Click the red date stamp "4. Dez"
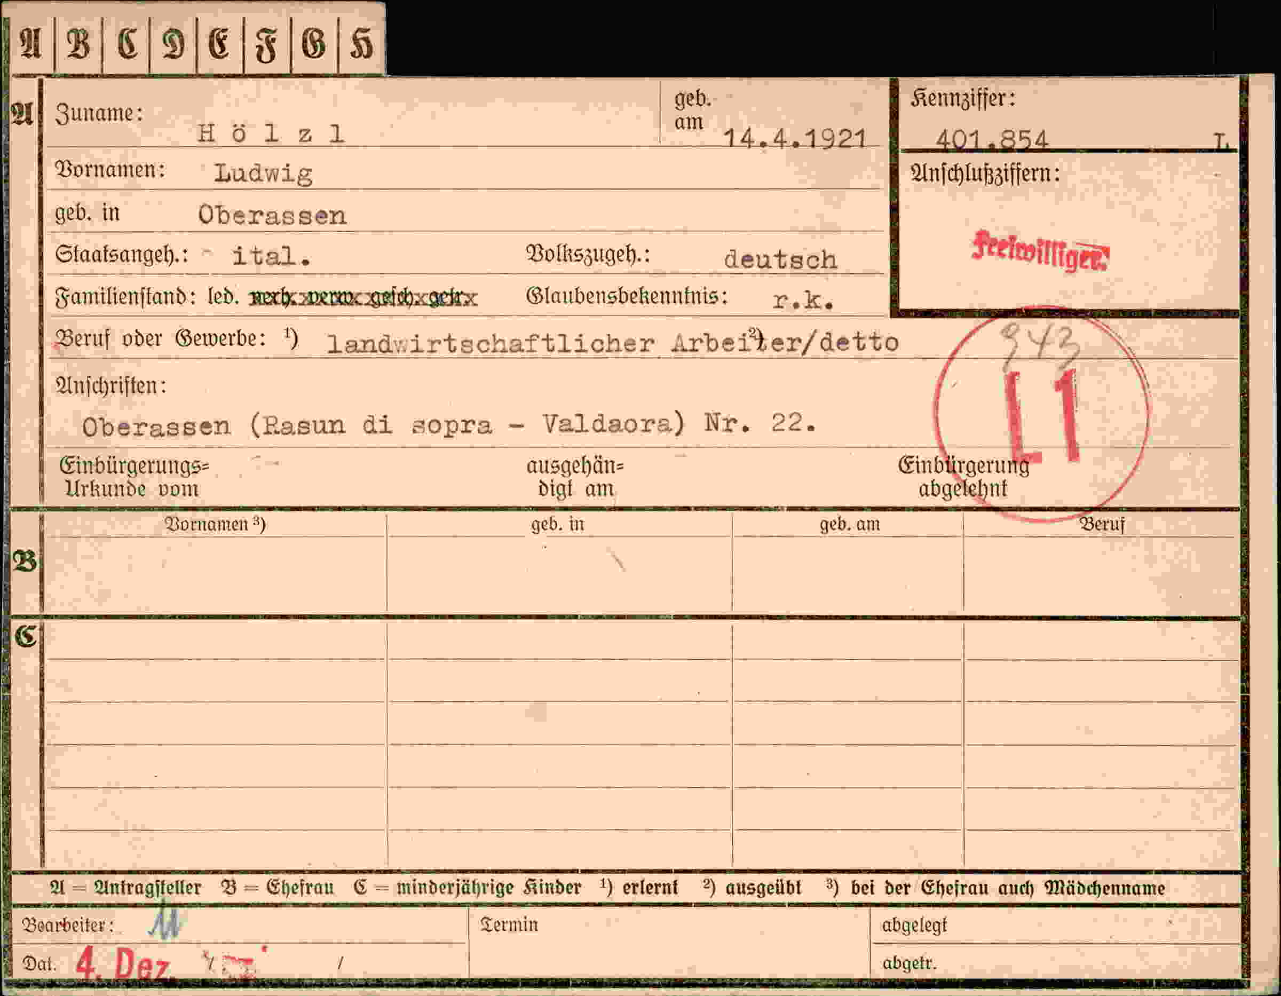Image resolution: width=1281 pixels, height=996 pixels. (x=123, y=962)
